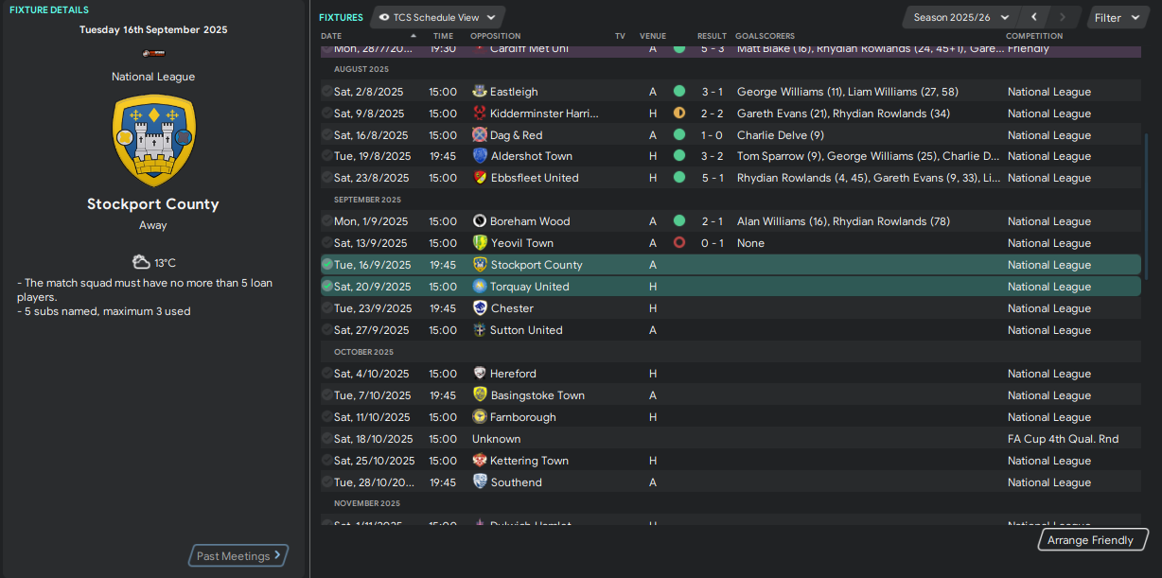Open Past Meetings for this fixture

point(238,556)
